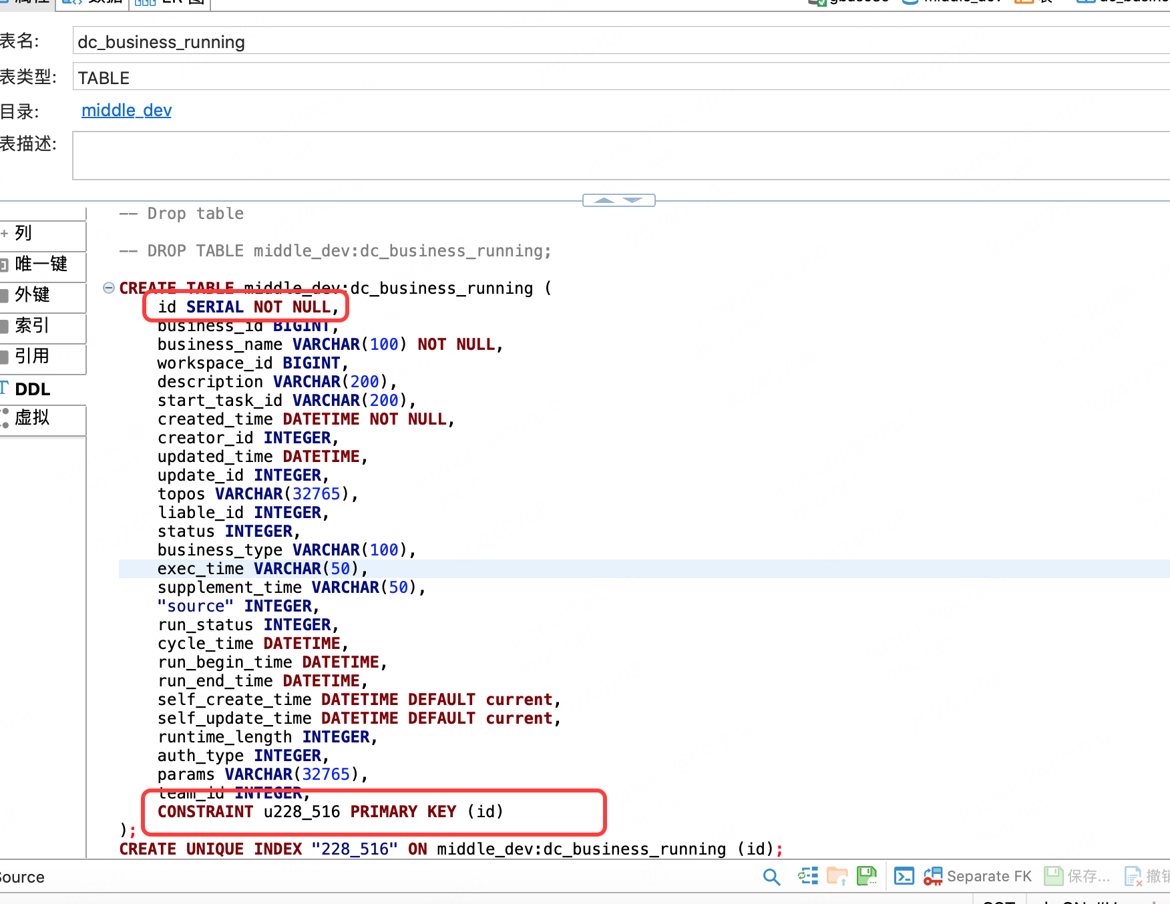Click the params VARCHAR(32765) line
The height and width of the screenshot is (904, 1170).
(x=263, y=774)
